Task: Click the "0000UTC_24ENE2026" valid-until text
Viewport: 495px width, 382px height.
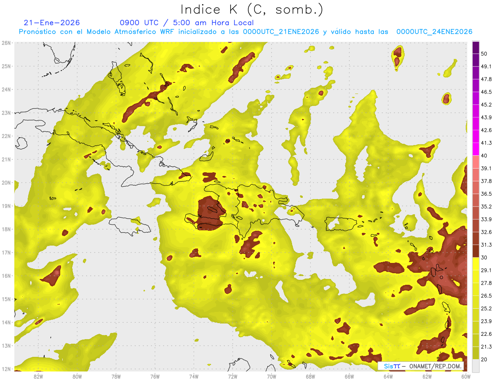Action: click(x=434, y=31)
